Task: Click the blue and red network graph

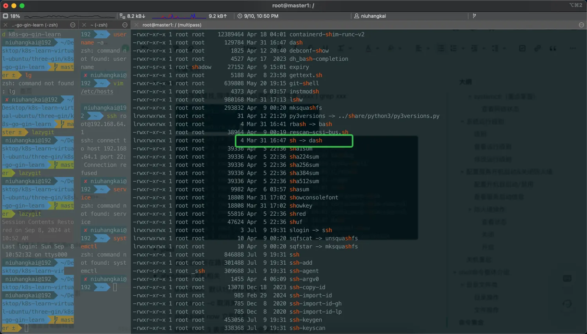Action: tap(179, 16)
